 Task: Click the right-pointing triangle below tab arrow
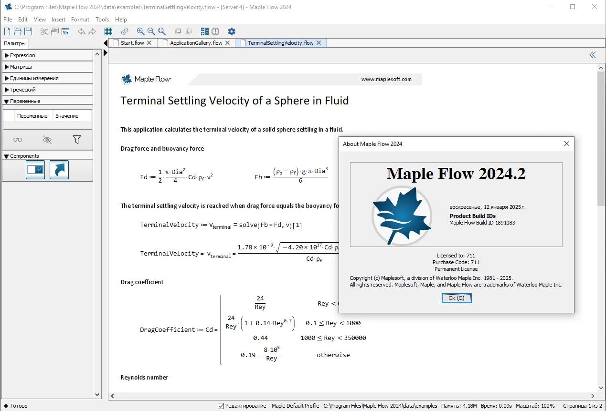pyautogui.click(x=106, y=53)
